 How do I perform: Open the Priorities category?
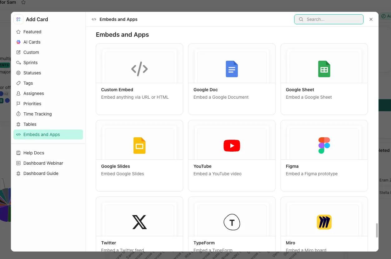tap(48, 104)
